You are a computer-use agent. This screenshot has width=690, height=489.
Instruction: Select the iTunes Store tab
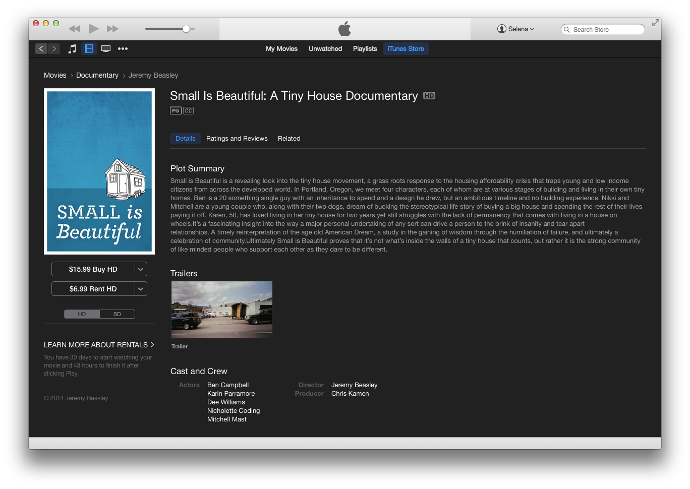point(406,49)
